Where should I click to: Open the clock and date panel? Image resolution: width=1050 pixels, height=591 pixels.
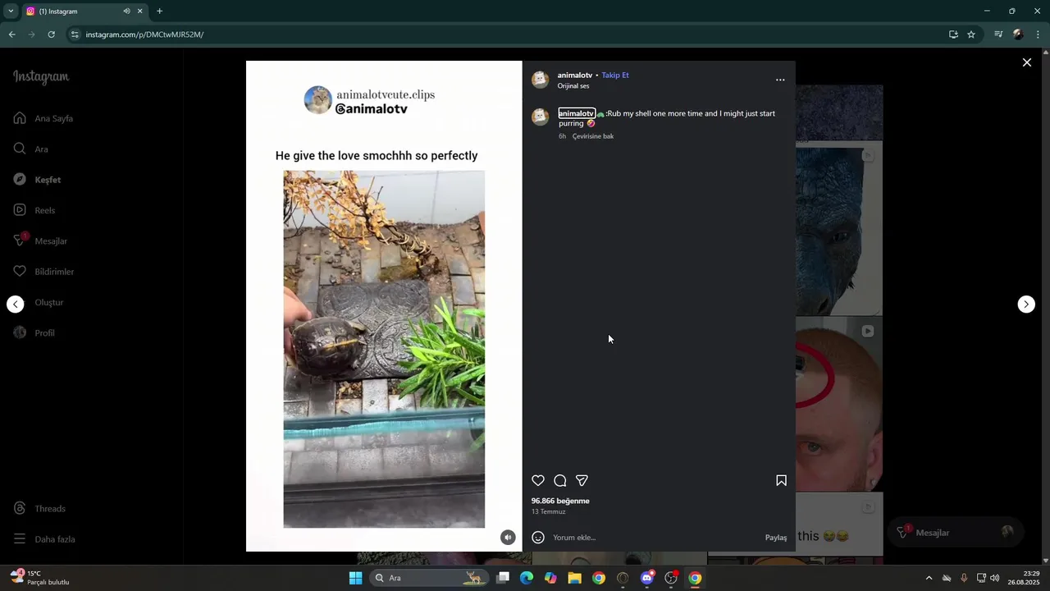[1024, 578]
